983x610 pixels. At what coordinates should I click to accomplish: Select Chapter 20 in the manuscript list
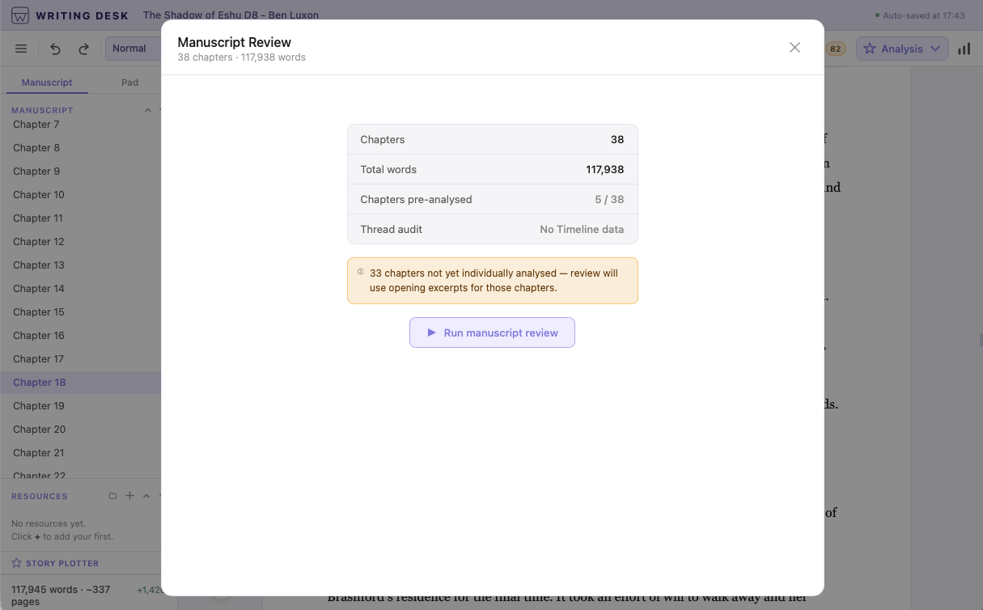click(81, 430)
